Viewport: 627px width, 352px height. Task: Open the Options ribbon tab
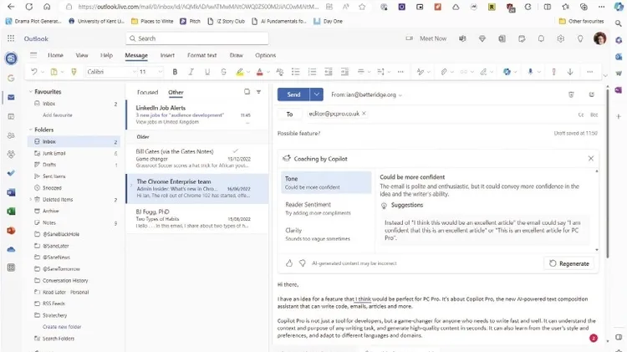[x=266, y=55]
